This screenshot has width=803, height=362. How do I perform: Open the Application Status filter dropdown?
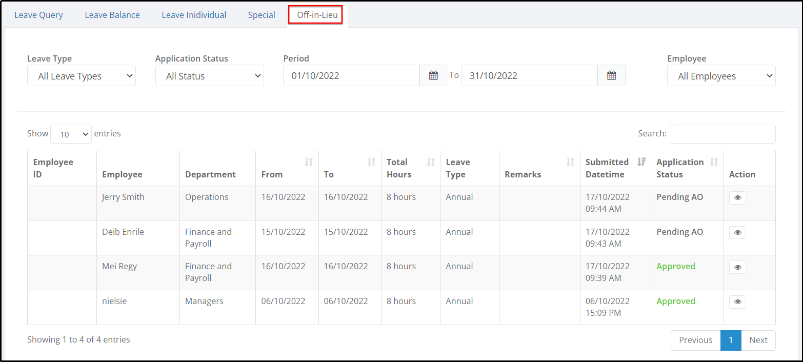point(210,76)
